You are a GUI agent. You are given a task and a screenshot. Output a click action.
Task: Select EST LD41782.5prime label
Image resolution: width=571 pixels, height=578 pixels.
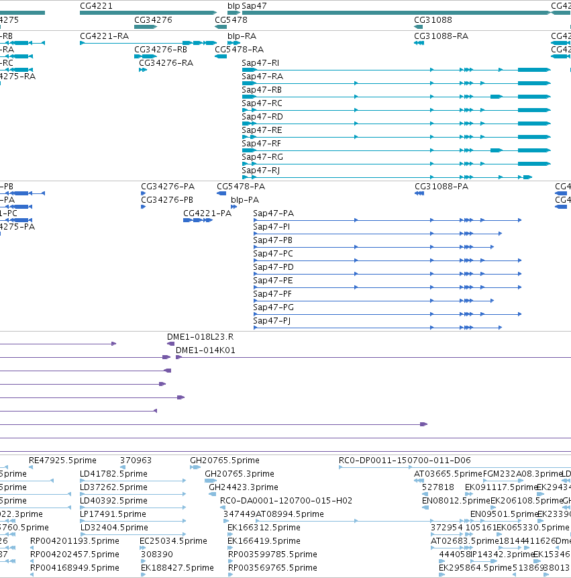point(113,474)
